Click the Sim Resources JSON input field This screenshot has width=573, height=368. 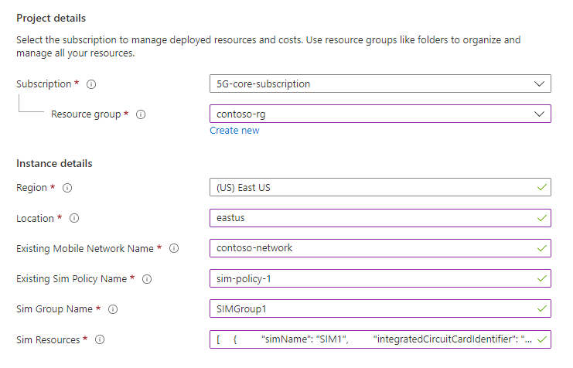[371, 339]
